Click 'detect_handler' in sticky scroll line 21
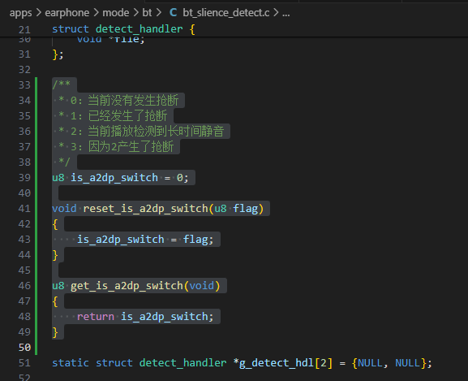This screenshot has width=468, height=381. (x=139, y=29)
